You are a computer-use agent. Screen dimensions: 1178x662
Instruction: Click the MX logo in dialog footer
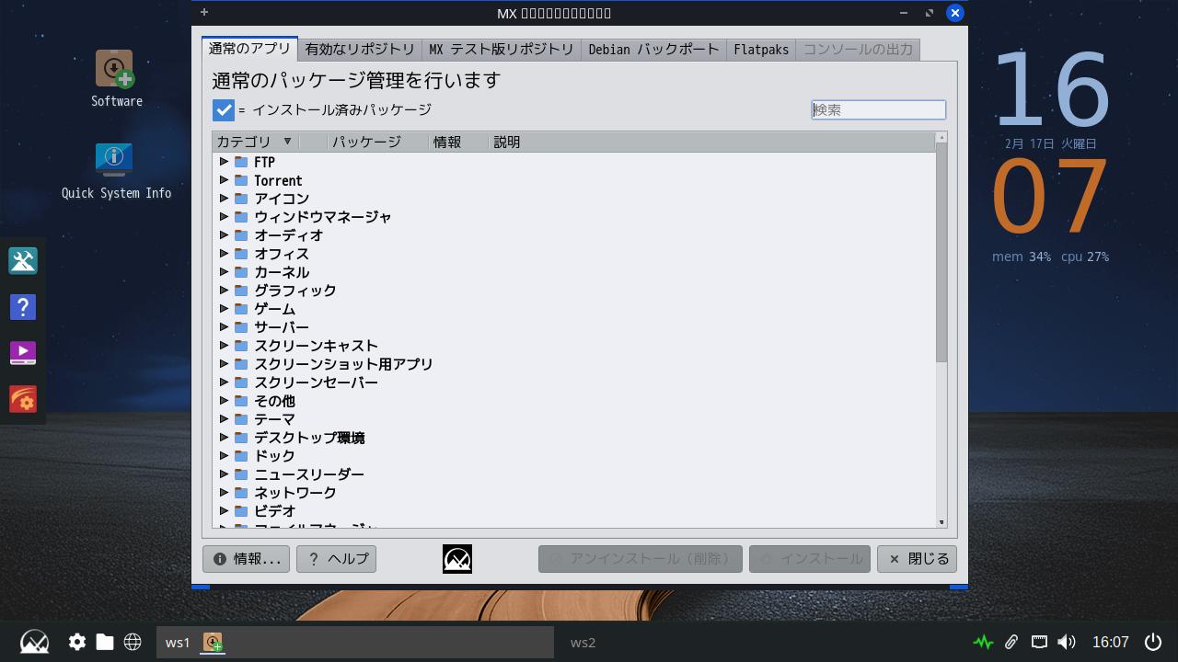coord(457,559)
